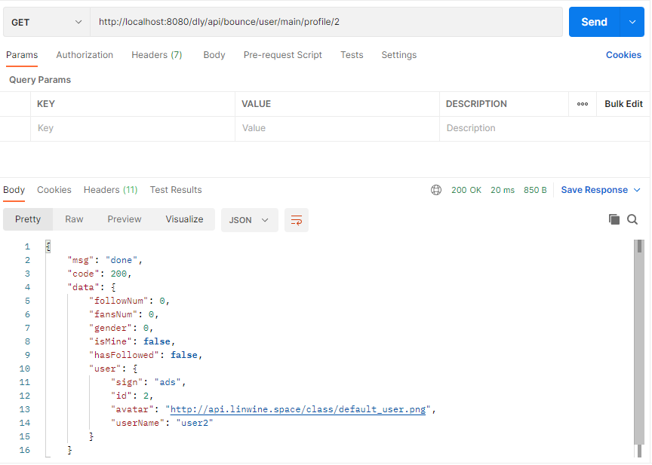This screenshot has height=465, width=652.
Task: Open the request Headers (7) tab
Action: 156,55
